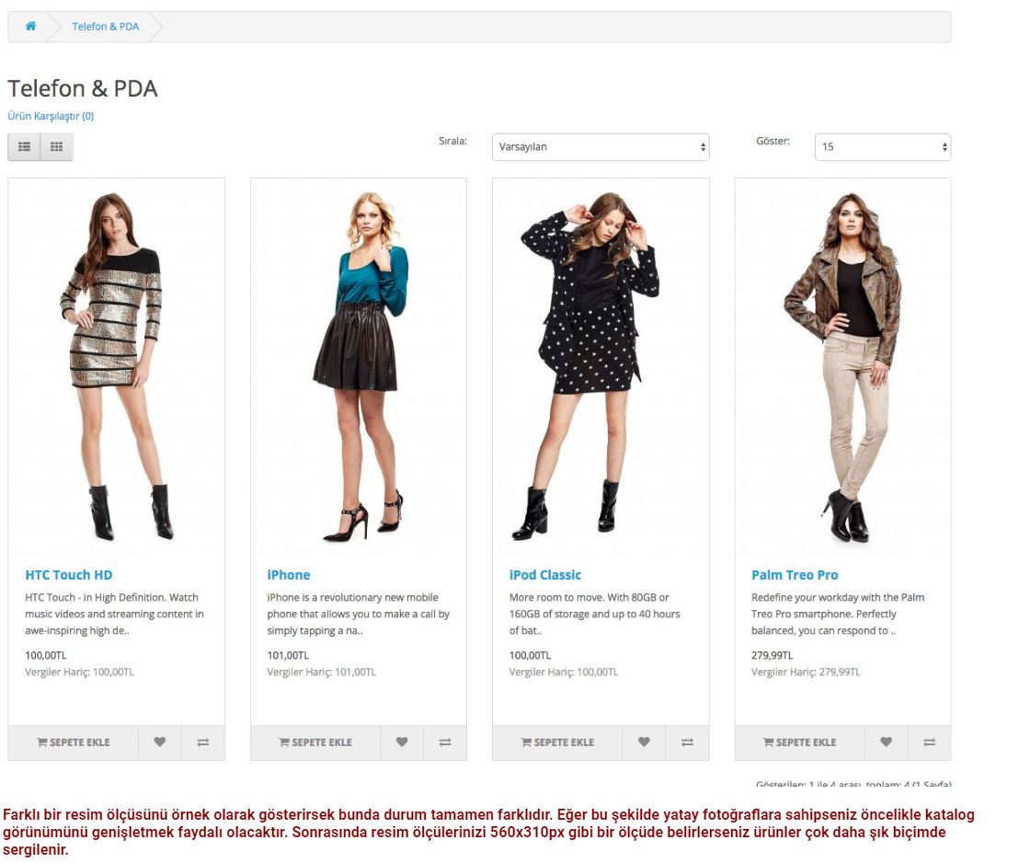The height and width of the screenshot is (863, 1019).
Task: Compare the iPod Classic product
Action: pyautogui.click(x=688, y=742)
